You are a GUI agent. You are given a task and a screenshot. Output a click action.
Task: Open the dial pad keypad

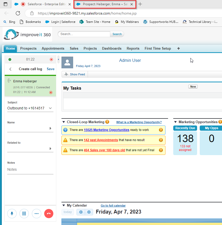pyautogui.click(x=24, y=214)
